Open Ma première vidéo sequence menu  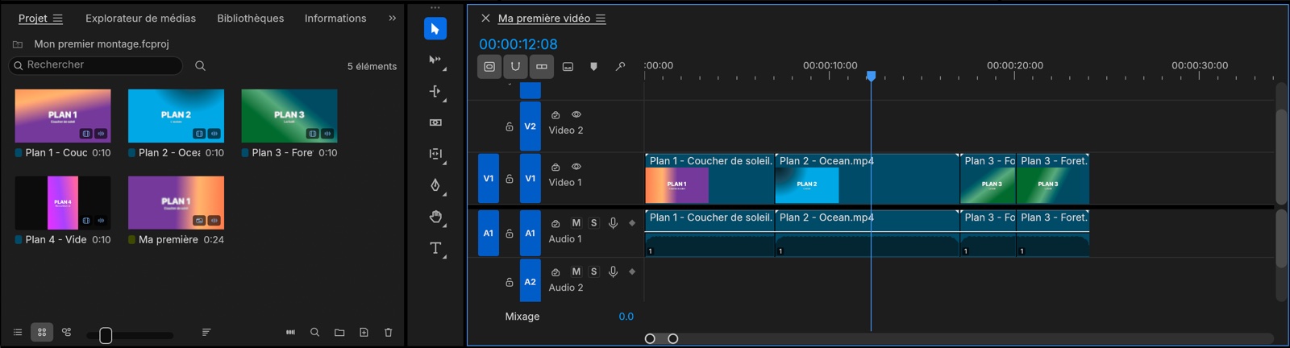pyautogui.click(x=601, y=19)
